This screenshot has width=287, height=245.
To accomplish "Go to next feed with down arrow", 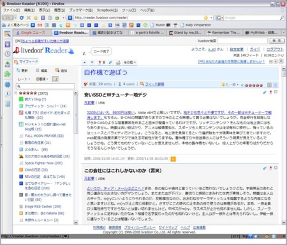I will coord(92,63).
